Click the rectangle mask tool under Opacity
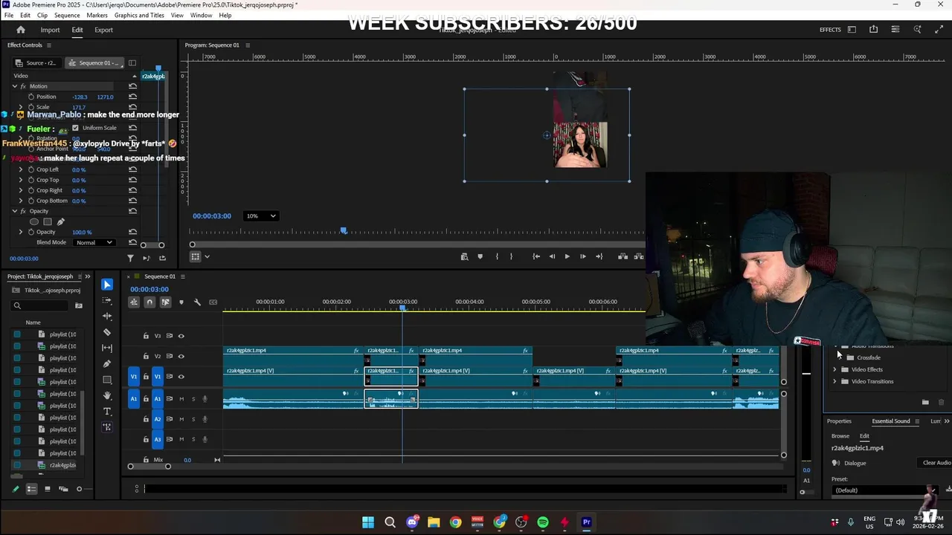Screen dimensions: 952x535 click(x=48, y=221)
